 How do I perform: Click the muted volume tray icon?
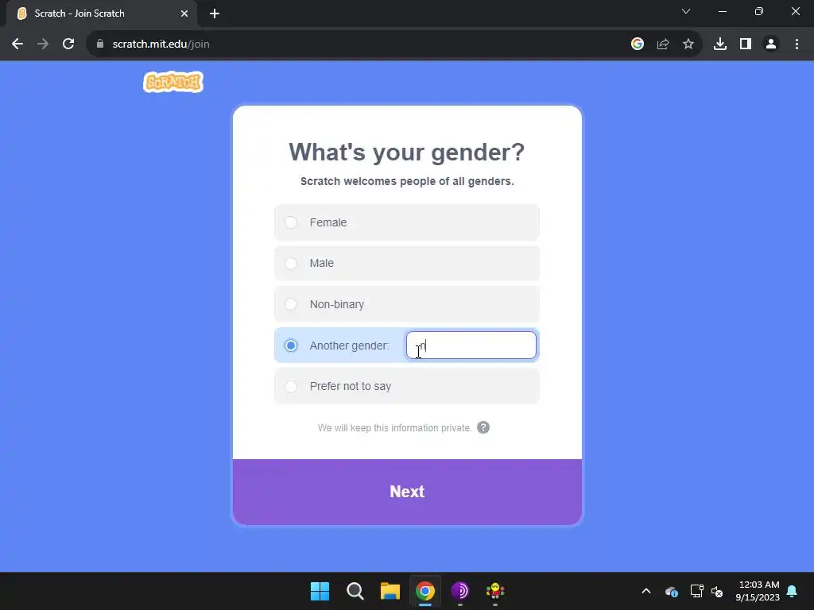pyautogui.click(x=717, y=591)
